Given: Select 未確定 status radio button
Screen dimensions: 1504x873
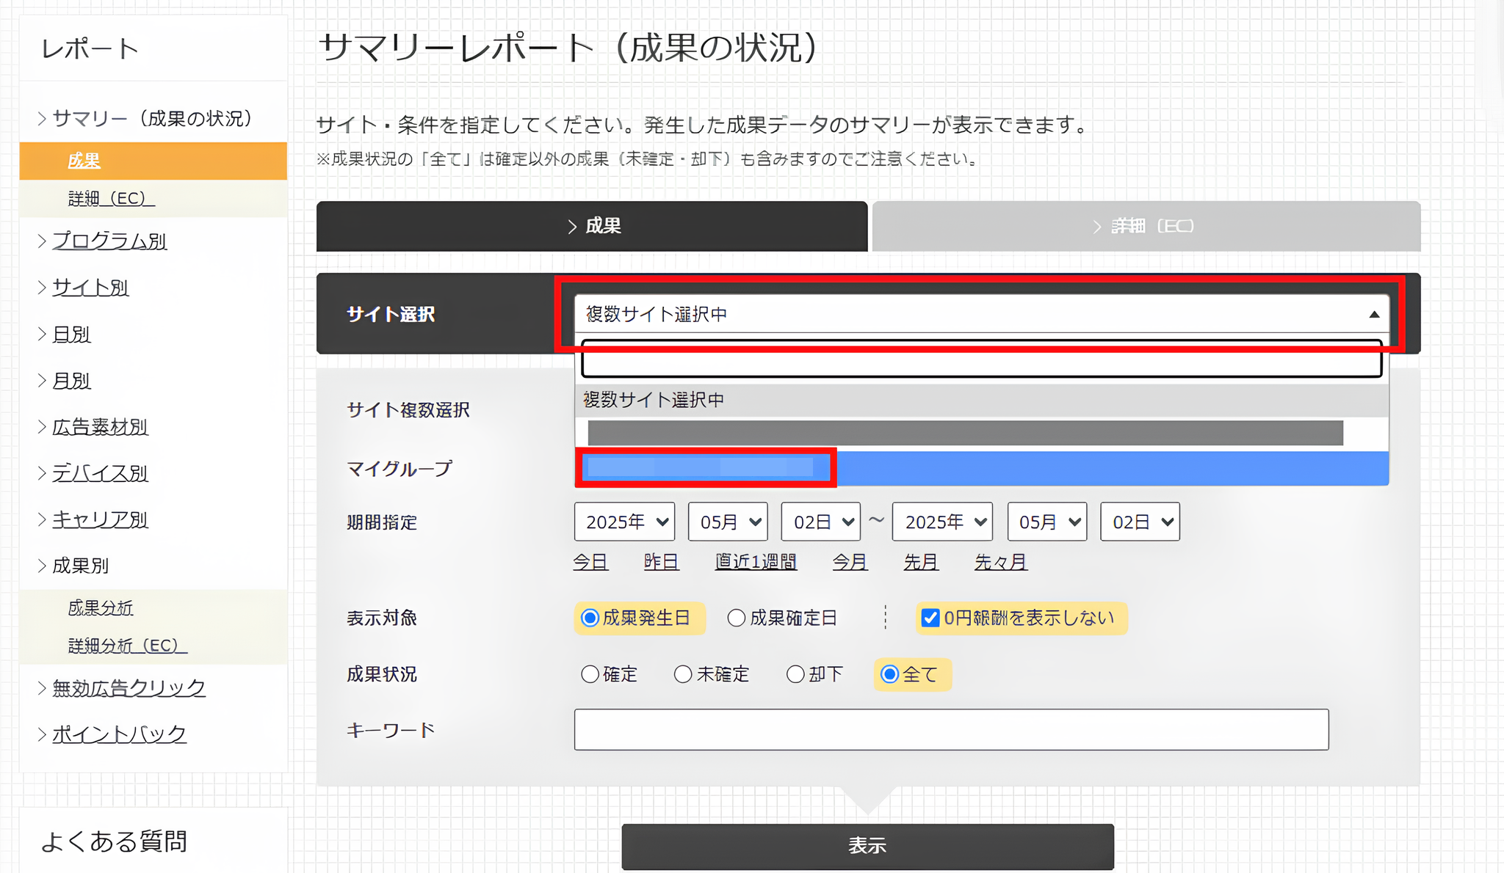Looking at the screenshot, I should [x=684, y=674].
